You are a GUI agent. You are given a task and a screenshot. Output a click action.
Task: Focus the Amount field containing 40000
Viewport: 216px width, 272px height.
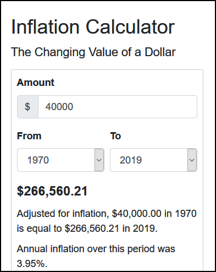118,107
